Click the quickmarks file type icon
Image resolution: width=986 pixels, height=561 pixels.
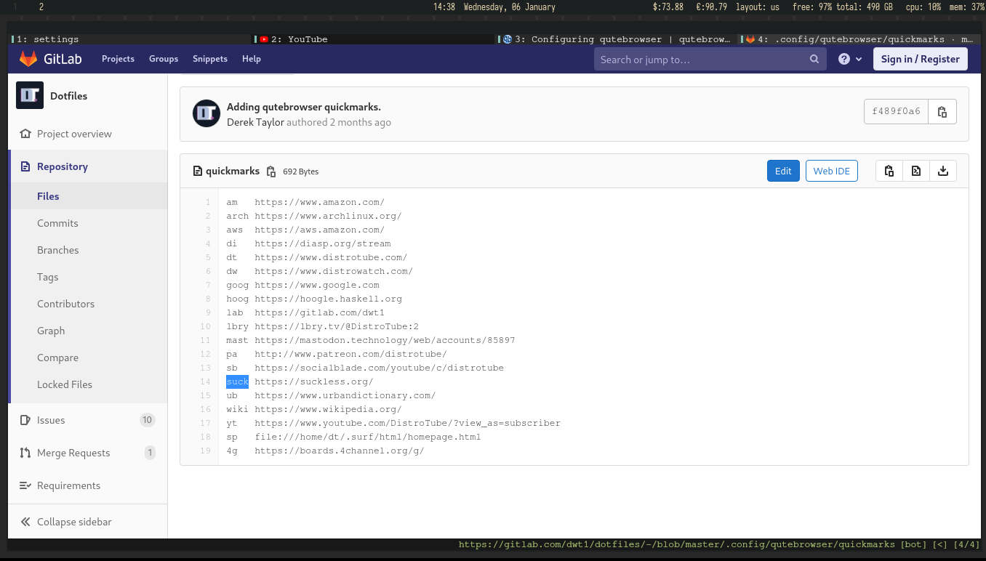(x=197, y=171)
